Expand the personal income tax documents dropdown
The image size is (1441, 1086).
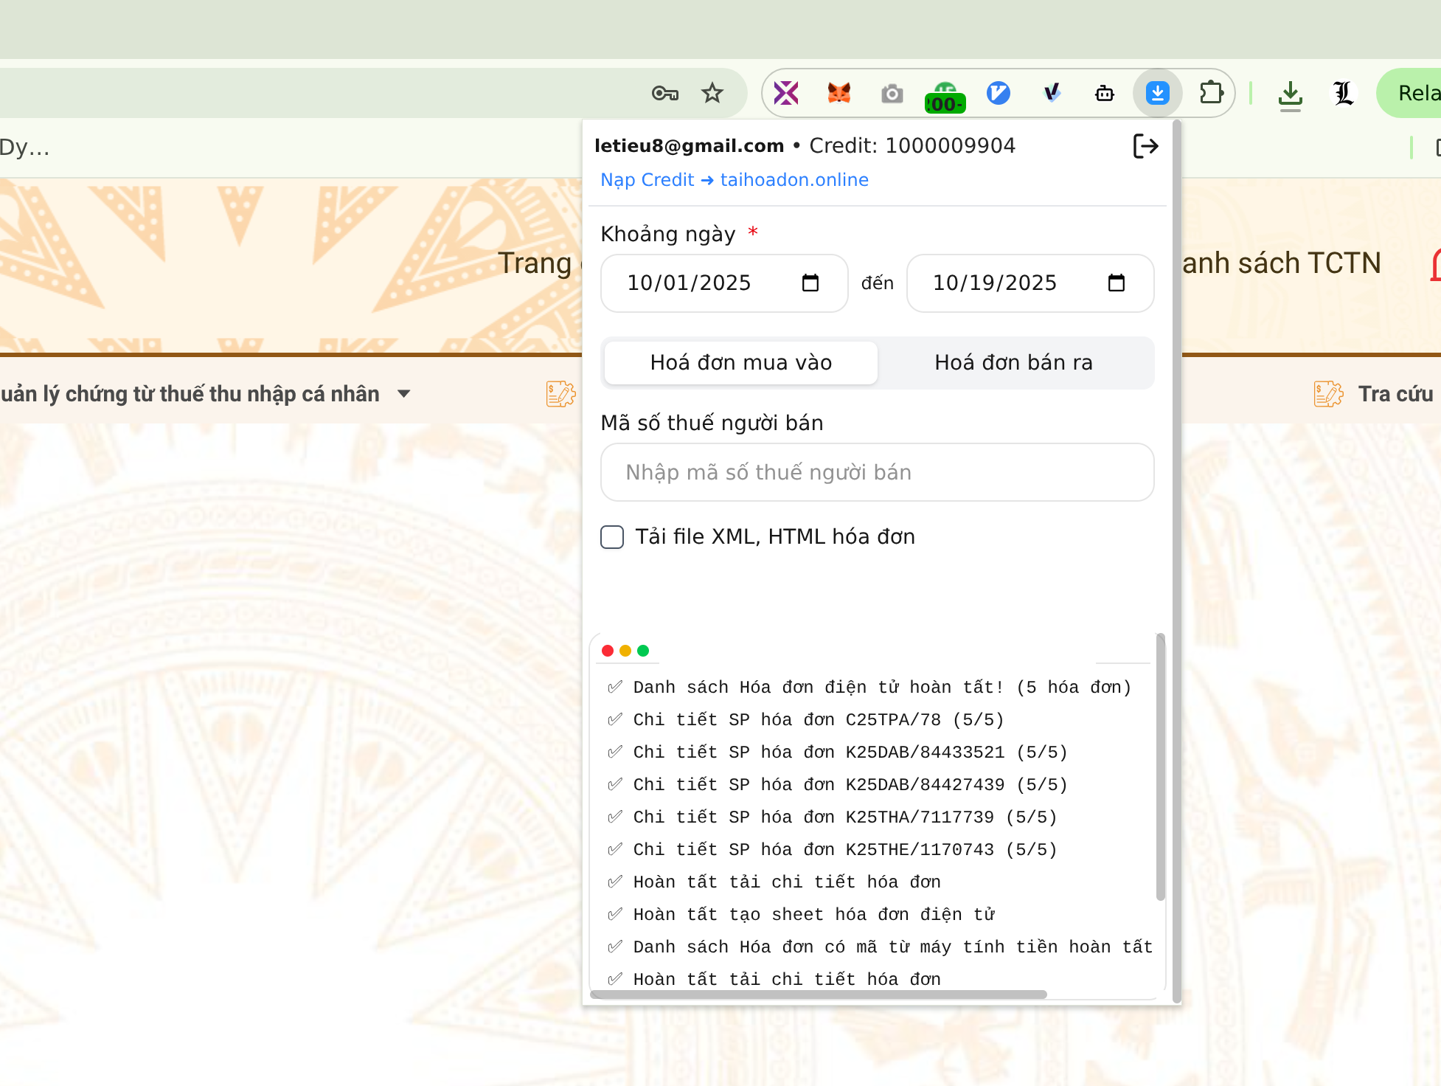tap(403, 394)
